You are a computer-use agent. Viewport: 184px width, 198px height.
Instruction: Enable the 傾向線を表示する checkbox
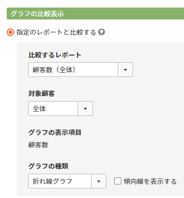point(118,181)
